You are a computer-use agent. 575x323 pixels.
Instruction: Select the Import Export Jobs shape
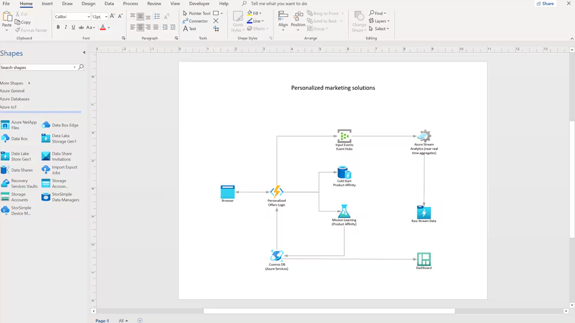point(59,170)
